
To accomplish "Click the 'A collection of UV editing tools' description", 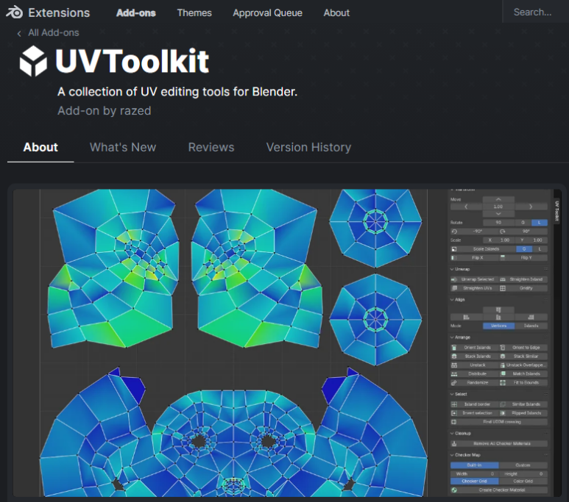I will [x=177, y=92].
